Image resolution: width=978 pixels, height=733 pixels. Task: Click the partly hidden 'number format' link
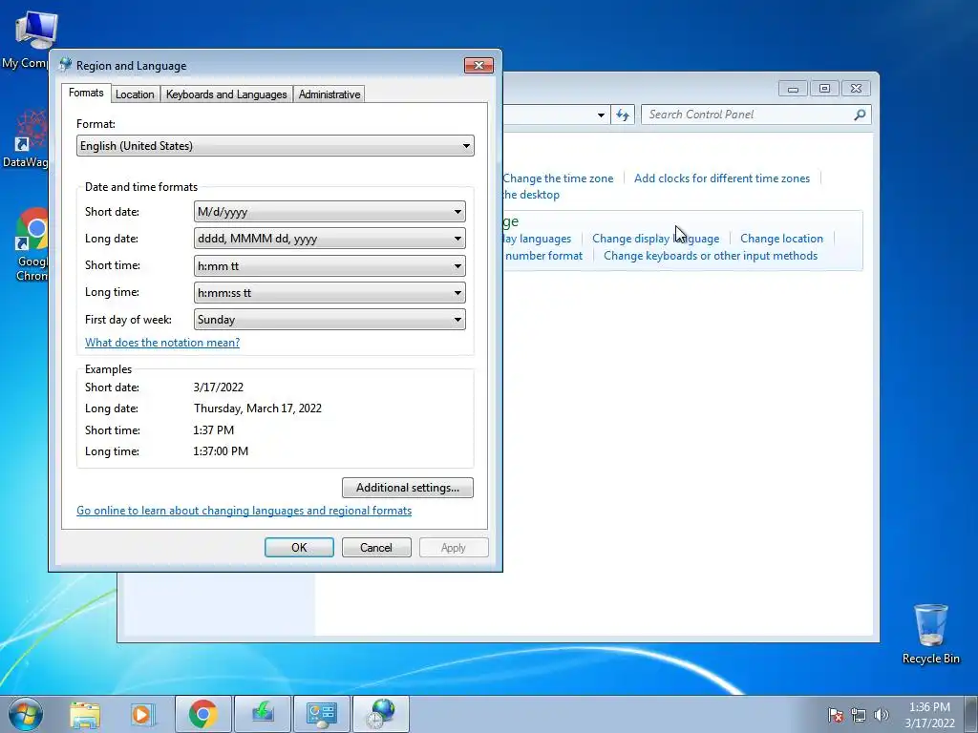coord(543,256)
